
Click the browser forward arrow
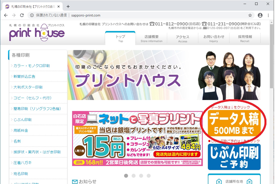click(14, 15)
